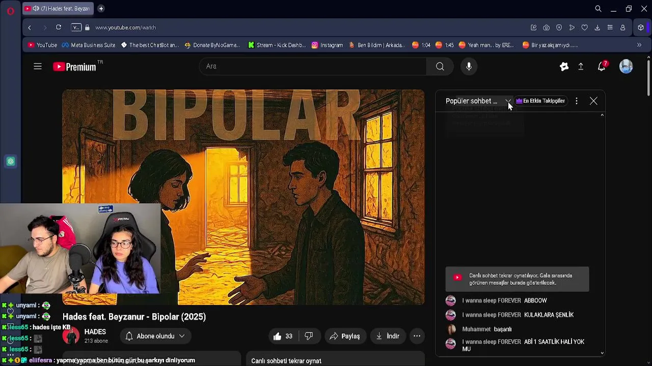Screen dimensions: 652x366
Task: Open Donate ByNoGame bookmark
Action: click(212, 45)
